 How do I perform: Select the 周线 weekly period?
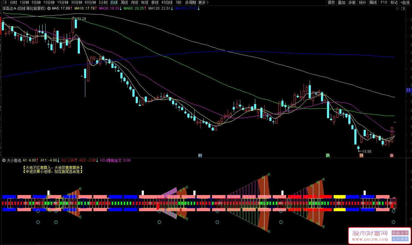pos(124,3)
